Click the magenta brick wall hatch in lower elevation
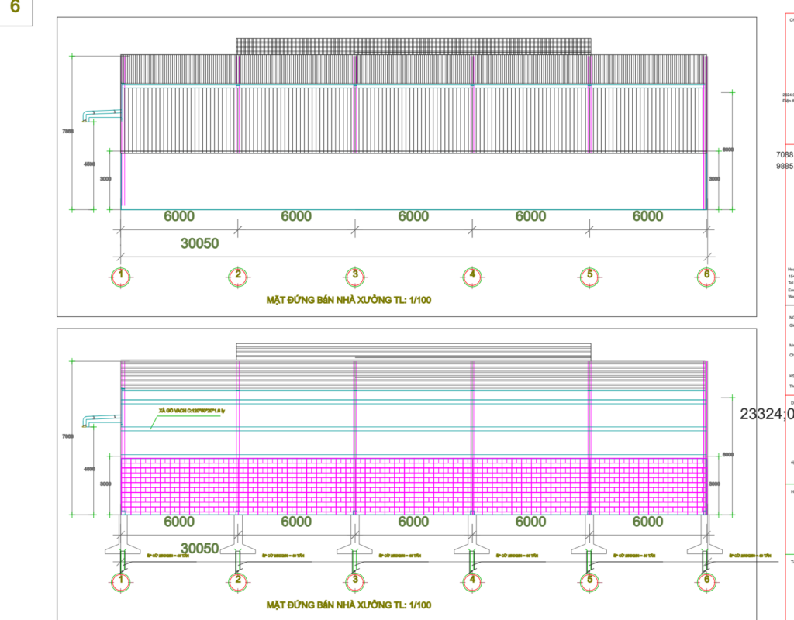Image resolution: width=794 pixels, height=620 pixels. 414,486
